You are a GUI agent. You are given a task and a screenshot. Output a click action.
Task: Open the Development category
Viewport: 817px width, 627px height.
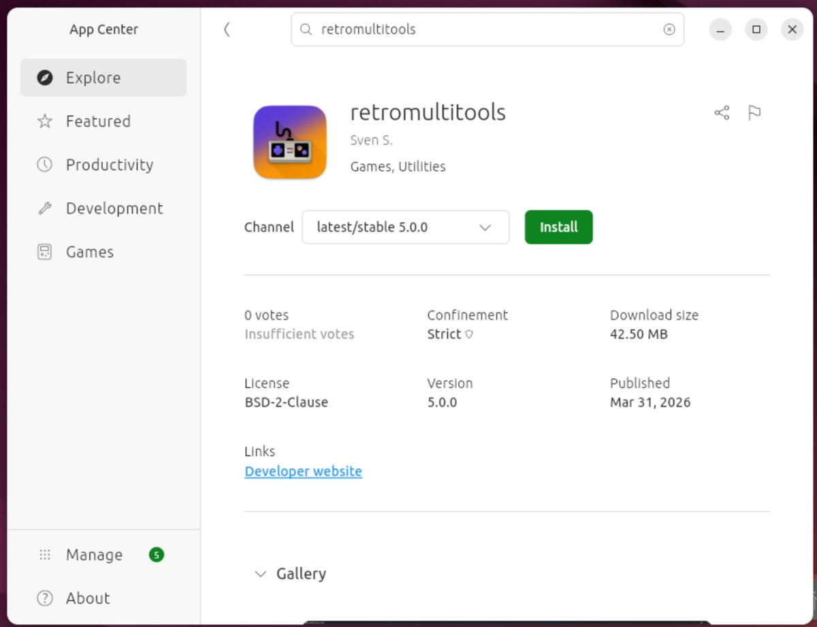tap(103, 208)
